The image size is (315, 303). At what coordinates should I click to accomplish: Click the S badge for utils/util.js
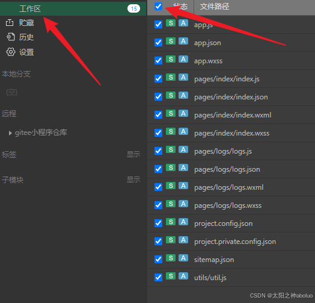pyautogui.click(x=171, y=276)
